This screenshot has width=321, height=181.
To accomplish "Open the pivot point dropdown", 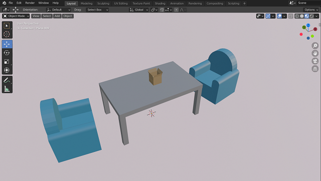I will point(154,10).
